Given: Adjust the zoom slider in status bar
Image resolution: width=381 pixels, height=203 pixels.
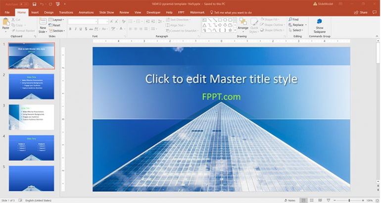Looking at the screenshot, I should tap(349, 200).
